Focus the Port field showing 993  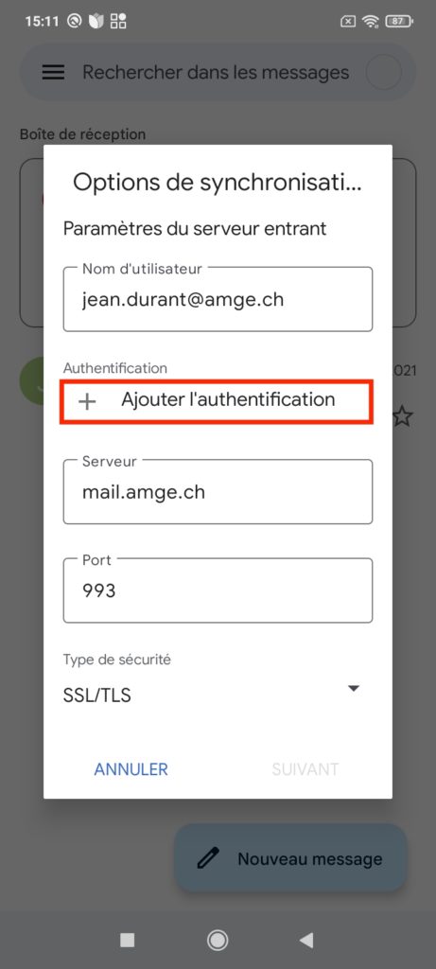point(218,590)
